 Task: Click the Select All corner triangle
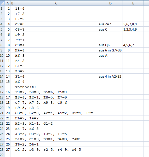(x=2, y=3)
